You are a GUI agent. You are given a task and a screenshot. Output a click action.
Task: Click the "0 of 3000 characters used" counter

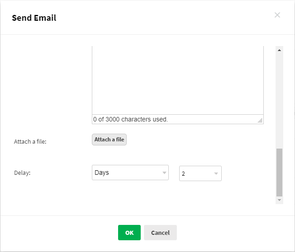click(130, 119)
